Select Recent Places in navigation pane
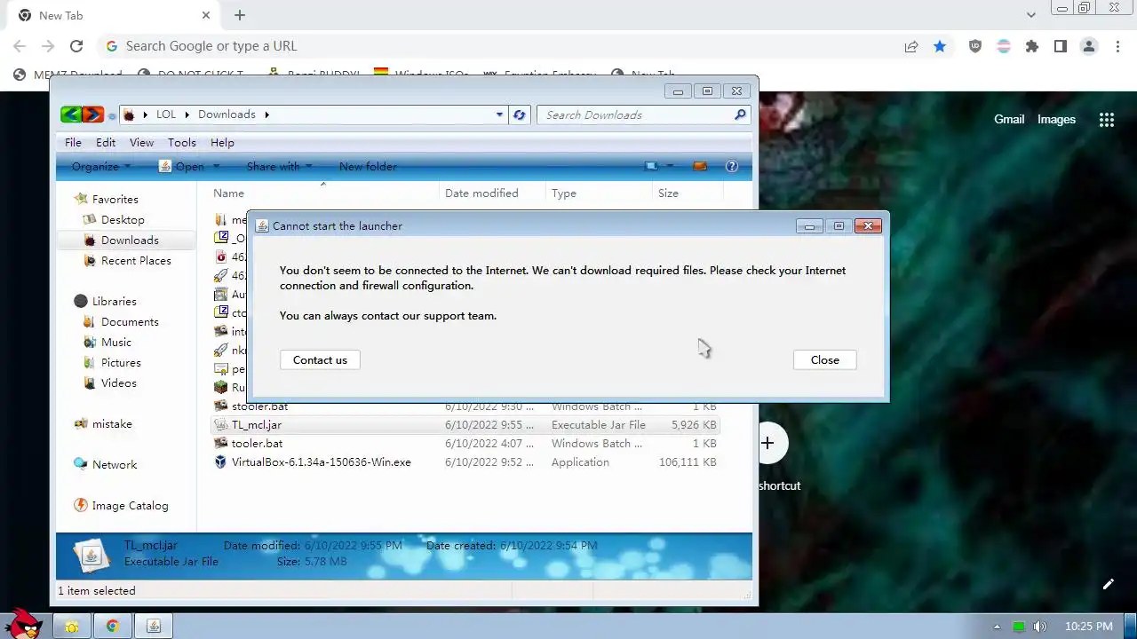This screenshot has height=639, width=1137. pos(136,260)
